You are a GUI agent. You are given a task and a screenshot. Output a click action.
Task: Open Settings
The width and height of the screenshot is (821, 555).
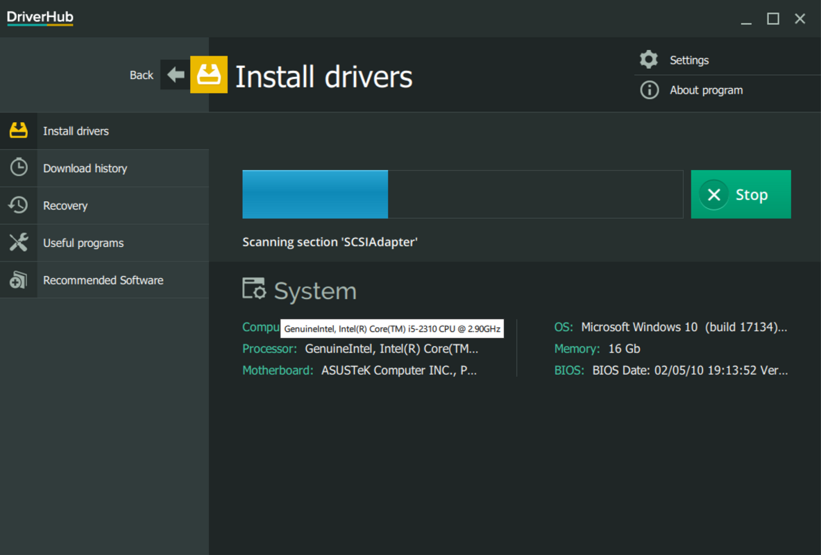click(x=689, y=60)
